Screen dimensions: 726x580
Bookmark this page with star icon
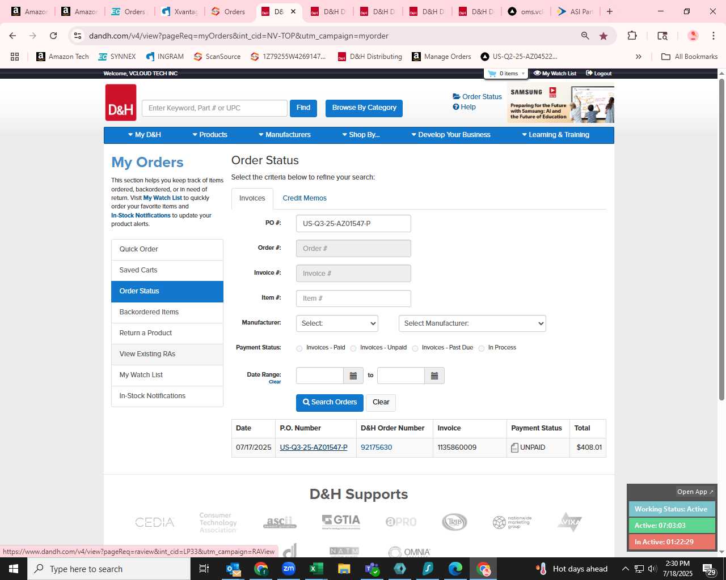(x=603, y=36)
